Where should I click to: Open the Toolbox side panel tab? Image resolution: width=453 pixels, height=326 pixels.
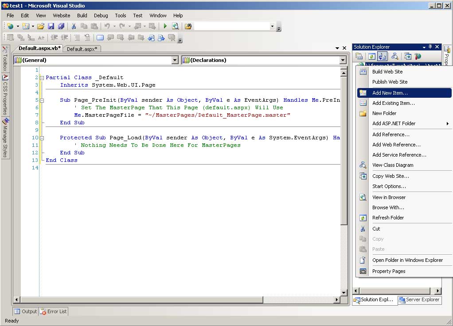click(5, 59)
